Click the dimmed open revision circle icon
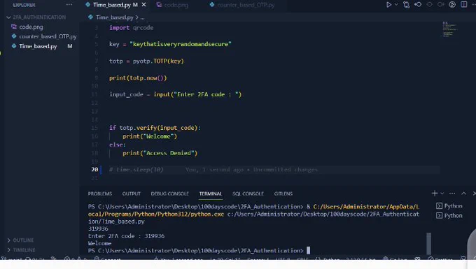Viewport: 476px width, 269px height. pos(429,5)
